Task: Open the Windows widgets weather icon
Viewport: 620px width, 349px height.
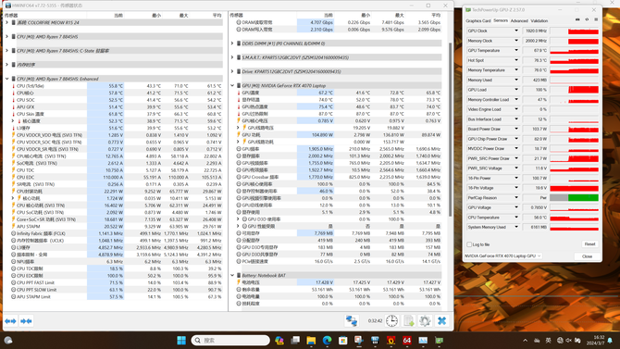Action: coord(8,341)
